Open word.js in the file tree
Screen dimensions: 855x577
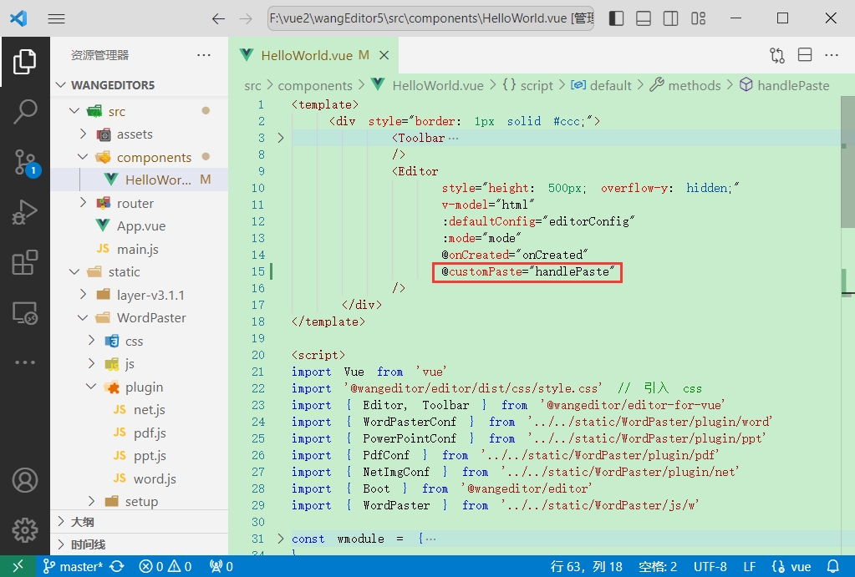coord(155,478)
